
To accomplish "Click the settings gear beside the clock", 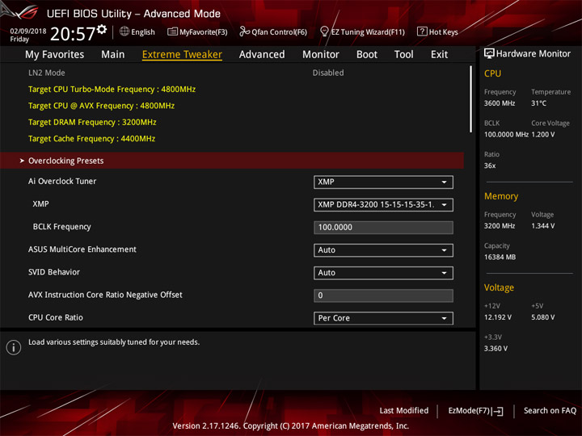I will [102, 29].
